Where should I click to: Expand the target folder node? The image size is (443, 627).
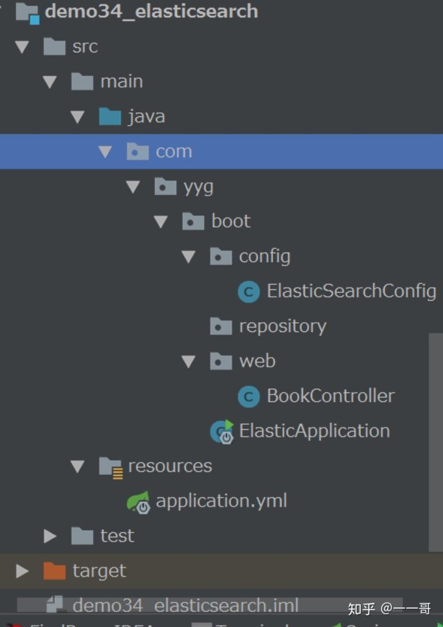pyautogui.click(x=22, y=571)
